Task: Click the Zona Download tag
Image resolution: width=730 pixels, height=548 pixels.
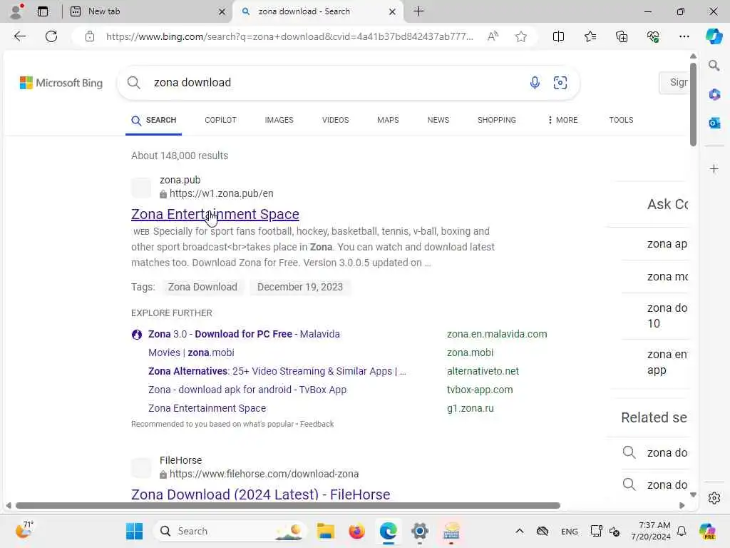Action: point(202,287)
